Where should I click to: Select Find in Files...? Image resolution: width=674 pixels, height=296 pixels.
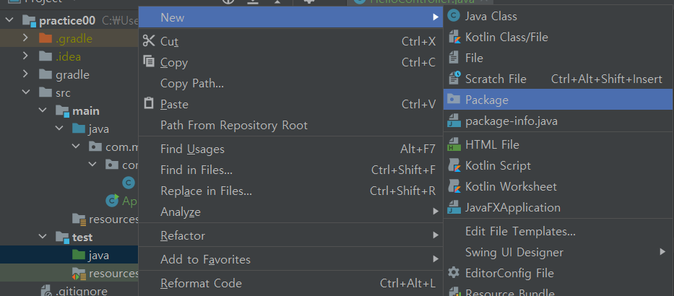[291, 170]
